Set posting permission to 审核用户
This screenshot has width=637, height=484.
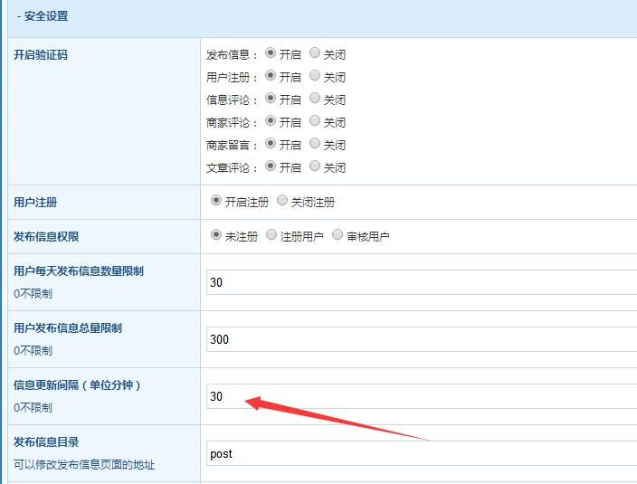(x=338, y=235)
